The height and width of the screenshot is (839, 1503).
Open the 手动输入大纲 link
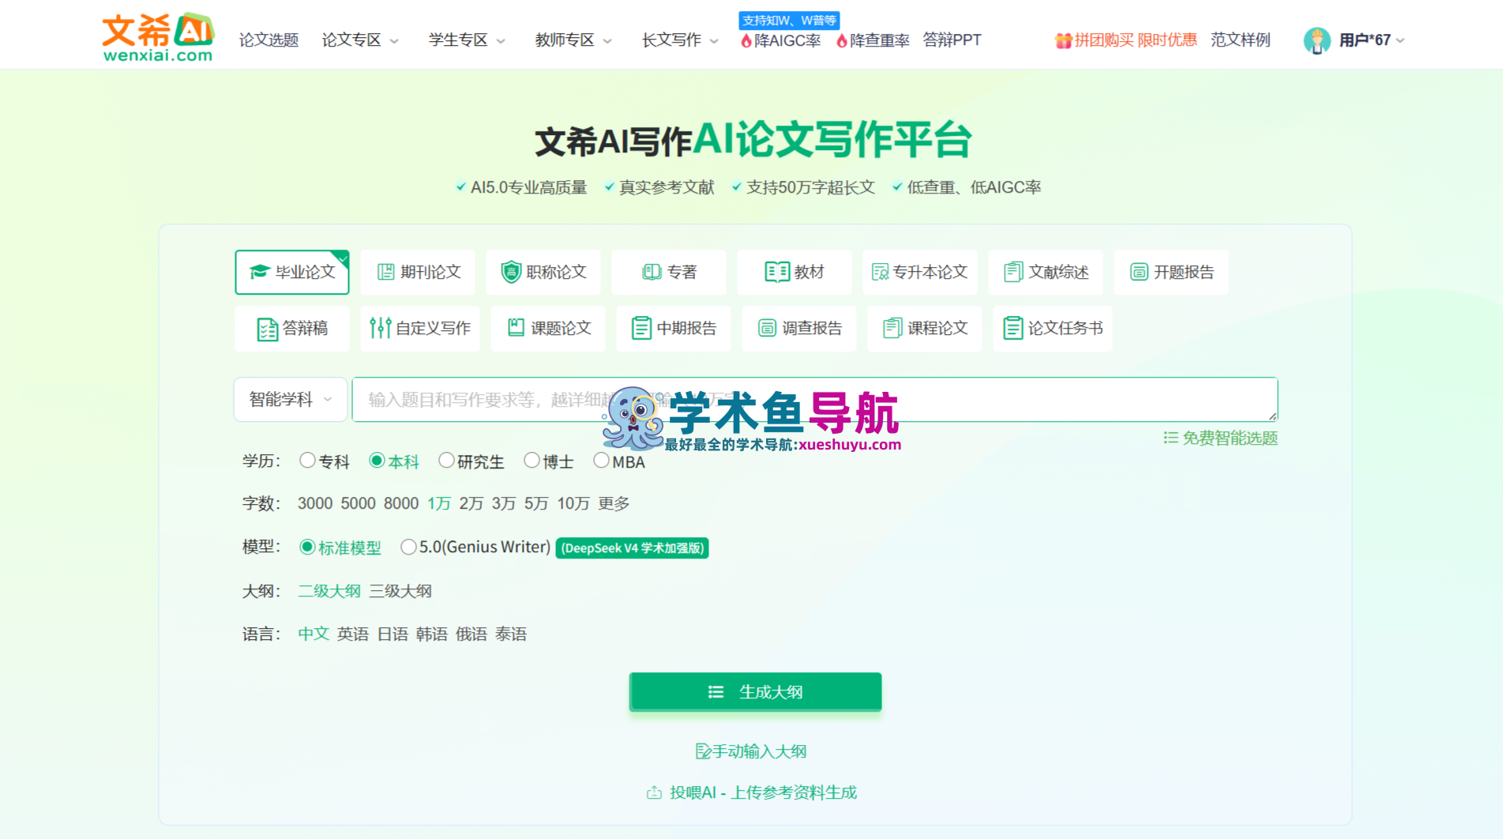(750, 751)
